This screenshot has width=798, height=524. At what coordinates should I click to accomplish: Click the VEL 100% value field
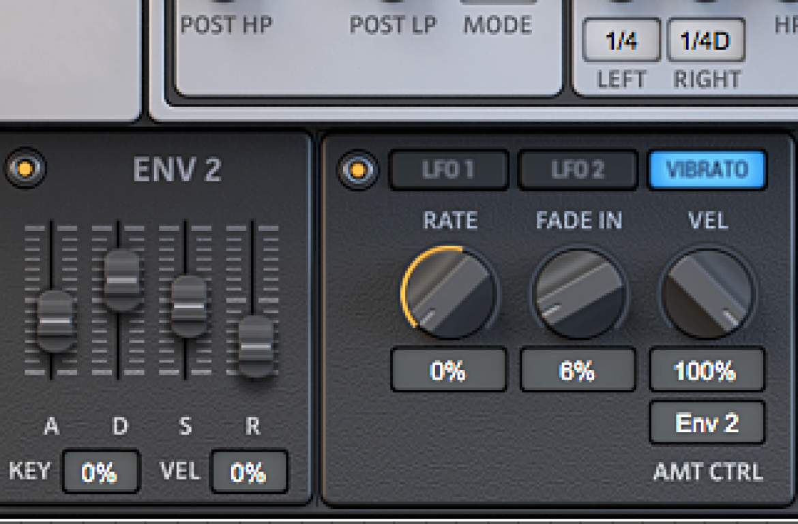pyautogui.click(x=707, y=370)
